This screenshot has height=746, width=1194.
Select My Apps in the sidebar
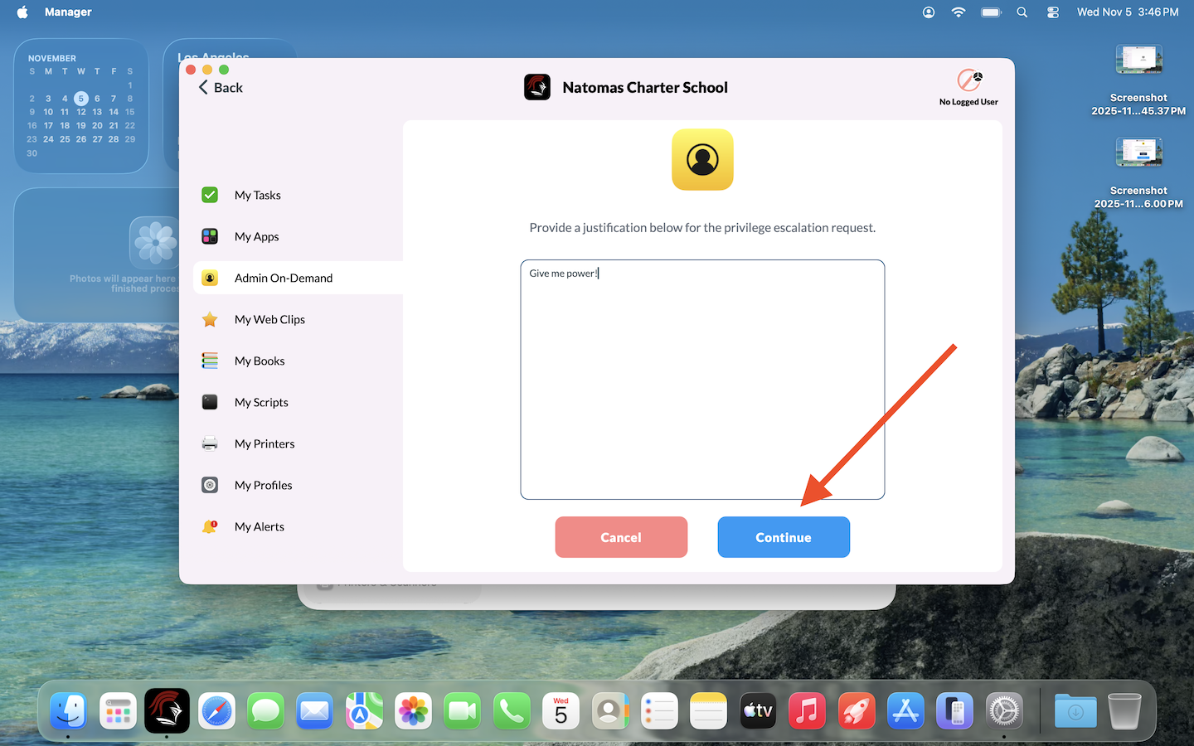[x=298, y=236]
